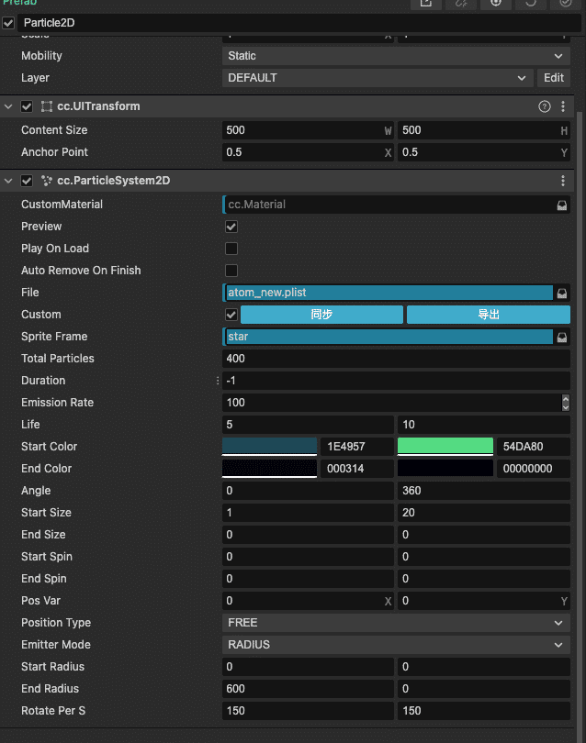586x743 pixels.
Task: Click the Anchor Point Y field
Action: tap(484, 152)
